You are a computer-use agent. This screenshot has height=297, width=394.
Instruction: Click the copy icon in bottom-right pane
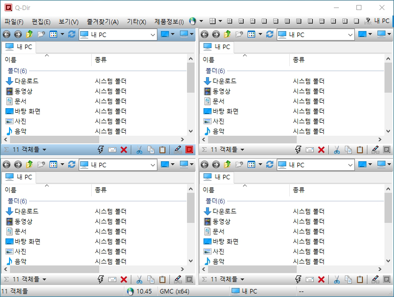click(x=348, y=279)
